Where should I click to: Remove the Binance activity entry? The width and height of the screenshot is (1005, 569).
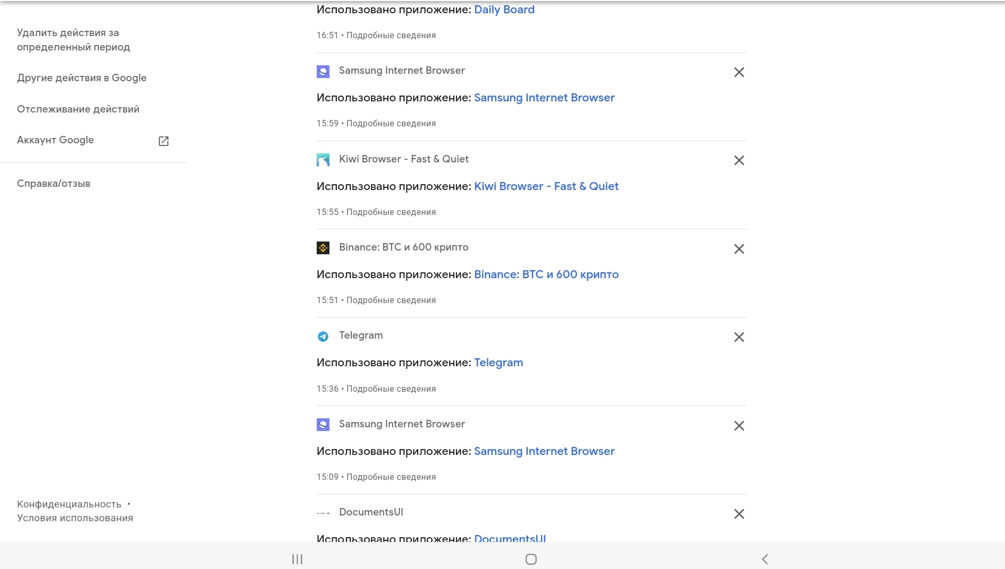[x=739, y=249]
